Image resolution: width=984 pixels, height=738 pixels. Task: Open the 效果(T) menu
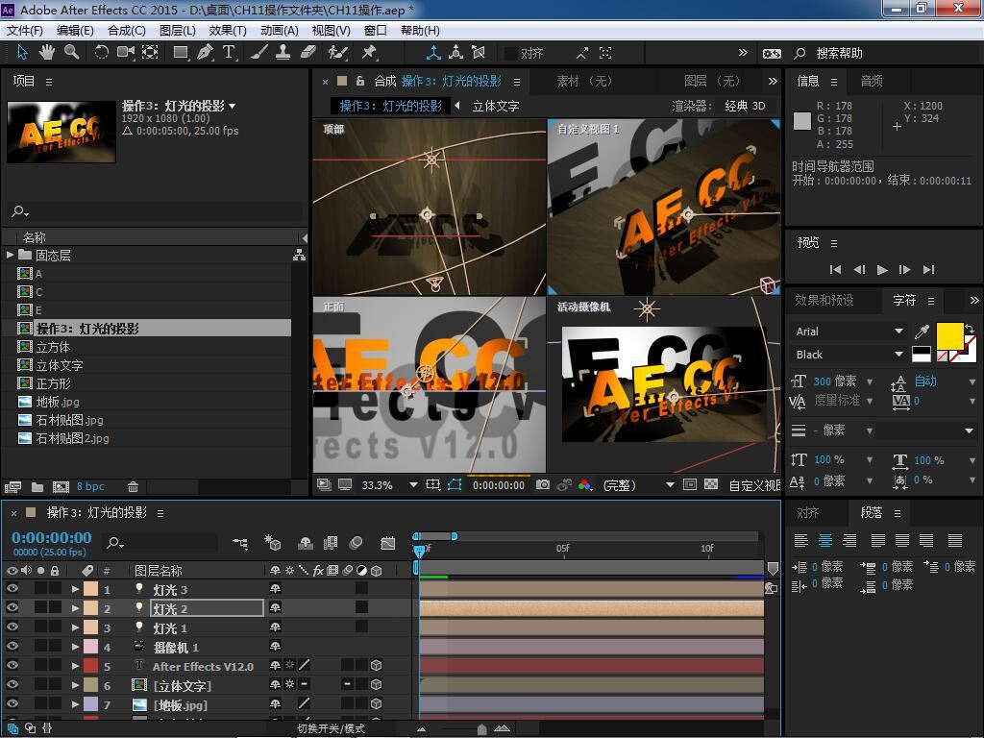click(x=228, y=30)
